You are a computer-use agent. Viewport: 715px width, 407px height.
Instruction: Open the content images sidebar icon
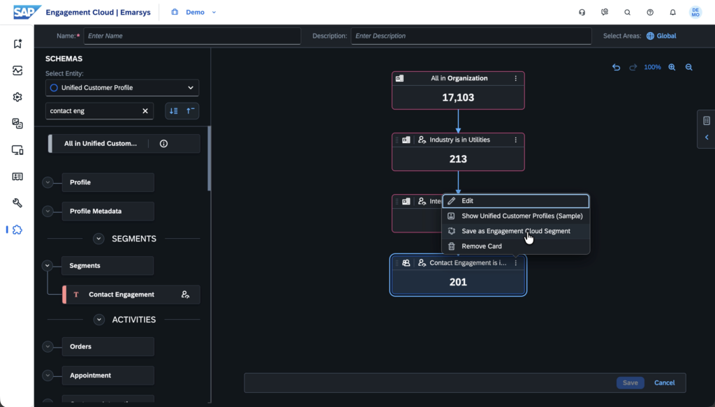[17, 124]
